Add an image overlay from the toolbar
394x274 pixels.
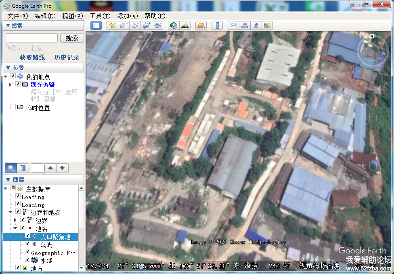147,25
